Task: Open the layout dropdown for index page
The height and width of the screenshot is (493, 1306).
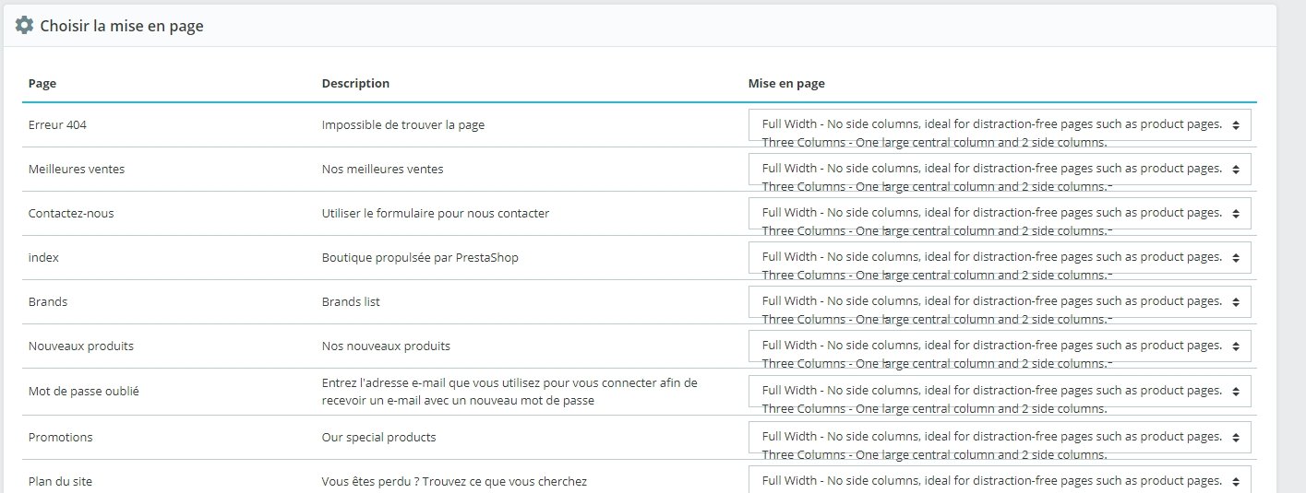Action: [x=1000, y=257]
